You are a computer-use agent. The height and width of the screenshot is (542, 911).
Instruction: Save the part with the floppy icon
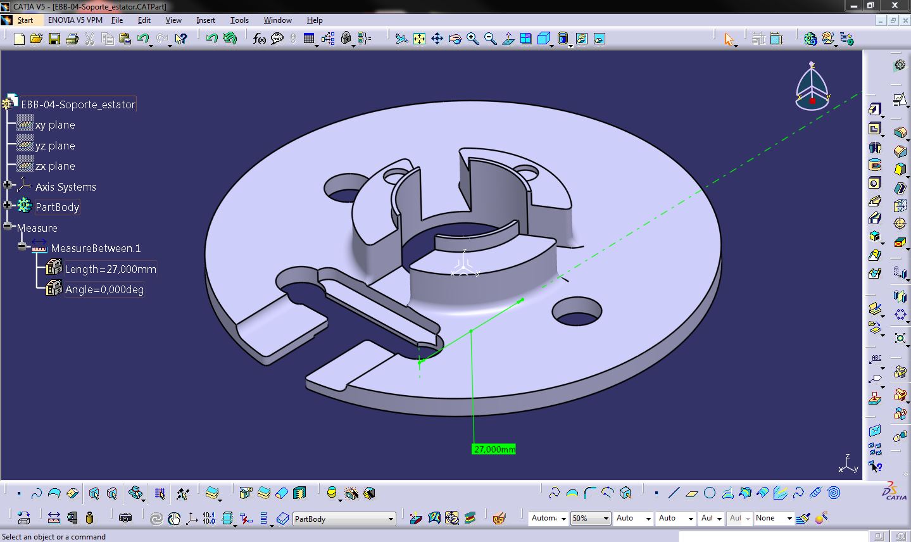(x=54, y=39)
